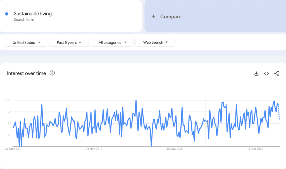Image resolution: width=286 pixels, height=169 pixels.
Task: Open the Web Search type dropdown
Action: [x=155, y=42]
